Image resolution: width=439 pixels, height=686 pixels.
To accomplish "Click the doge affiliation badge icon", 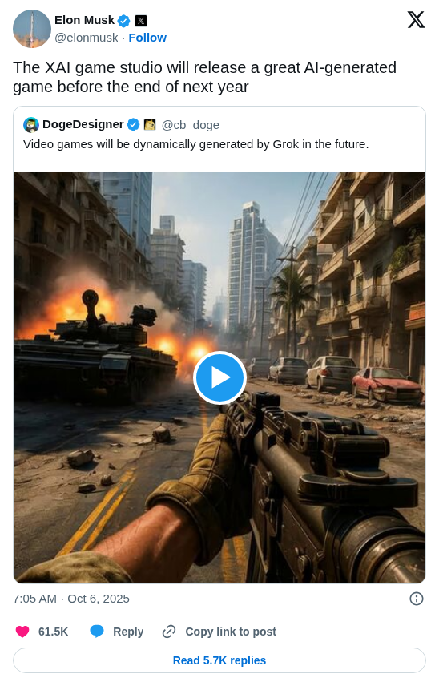I will tap(150, 125).
